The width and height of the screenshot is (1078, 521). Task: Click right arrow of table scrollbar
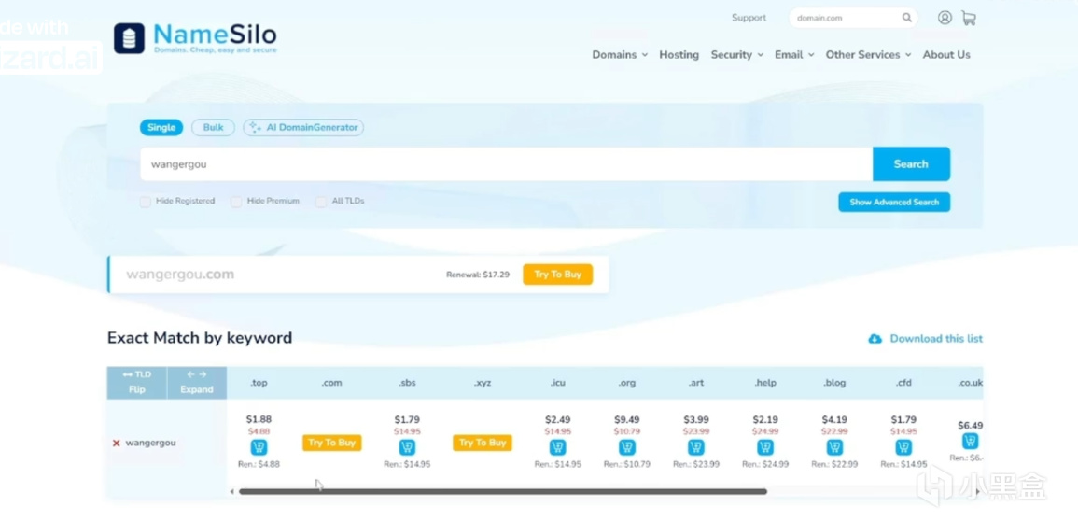tap(978, 491)
